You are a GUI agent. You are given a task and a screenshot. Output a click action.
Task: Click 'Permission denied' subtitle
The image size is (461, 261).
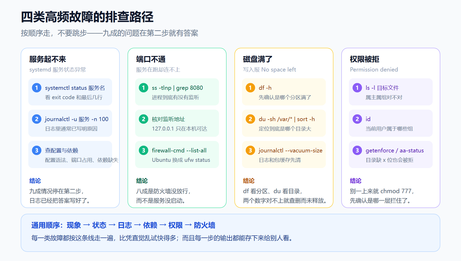pyautogui.click(x=374, y=70)
